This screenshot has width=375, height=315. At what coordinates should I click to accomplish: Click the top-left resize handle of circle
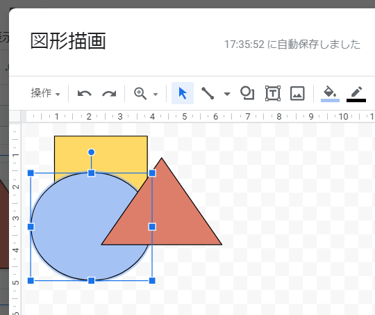[31, 173]
